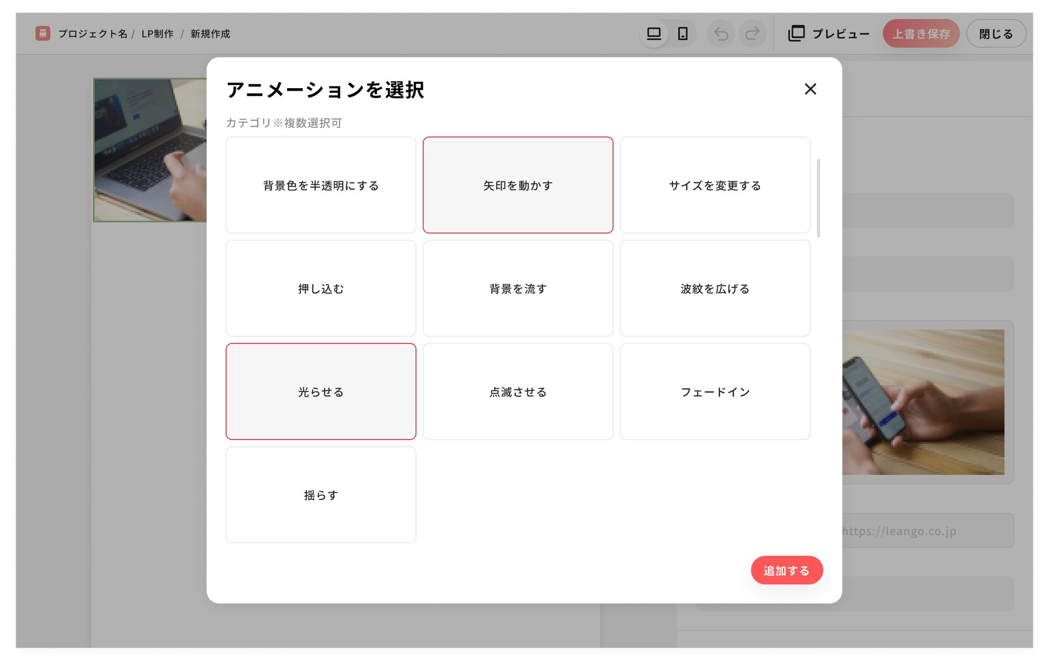Select the 押し込む animation
This screenshot has height=667, width=1049.
[x=321, y=288]
